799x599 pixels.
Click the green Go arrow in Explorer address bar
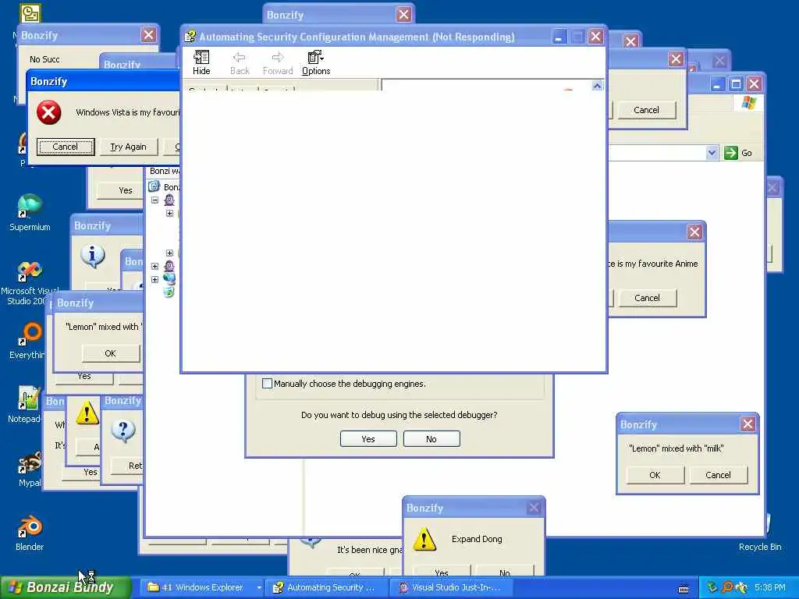coord(730,152)
